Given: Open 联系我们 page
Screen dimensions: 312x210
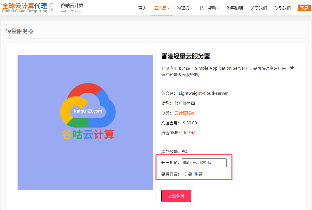Looking at the screenshot, I should tap(283, 8).
